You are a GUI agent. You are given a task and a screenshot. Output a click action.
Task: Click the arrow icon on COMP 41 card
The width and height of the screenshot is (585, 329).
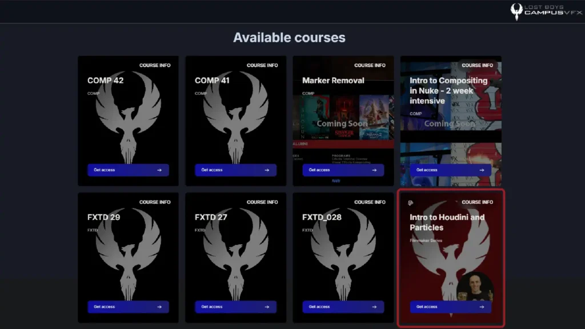267,170
